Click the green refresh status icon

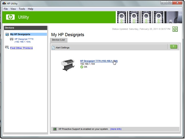(x=175, y=29)
